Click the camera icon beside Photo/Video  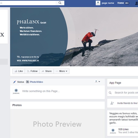(x=27, y=82)
